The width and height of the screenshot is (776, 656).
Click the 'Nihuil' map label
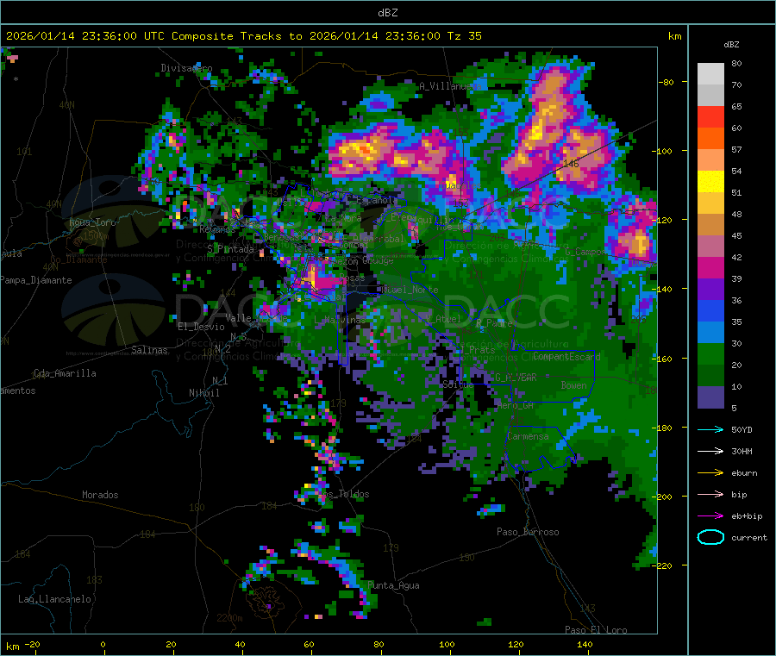[203, 393]
